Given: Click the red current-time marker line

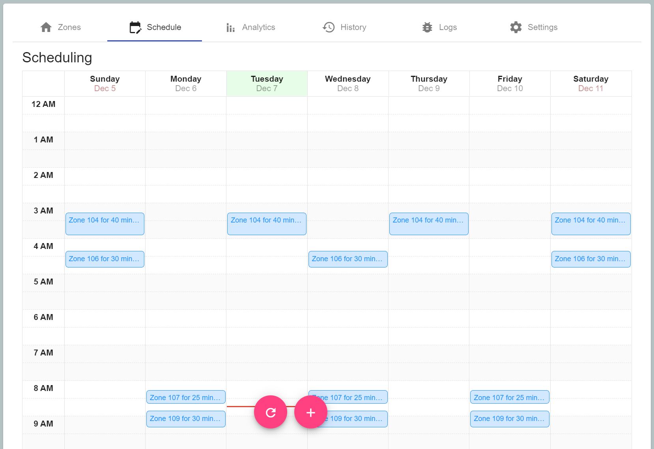Looking at the screenshot, I should coord(241,406).
